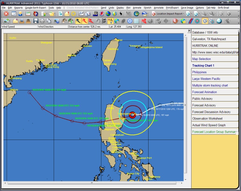Open the Google Earth Export menu

tap(36, 8)
